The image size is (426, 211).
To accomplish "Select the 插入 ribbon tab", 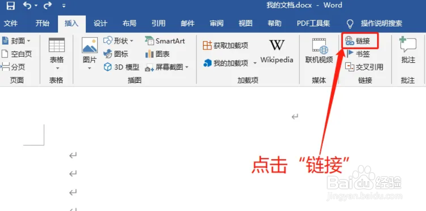I will point(72,23).
